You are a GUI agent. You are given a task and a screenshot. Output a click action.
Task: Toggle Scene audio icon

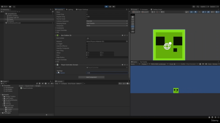pyautogui.click(x=199, y=12)
